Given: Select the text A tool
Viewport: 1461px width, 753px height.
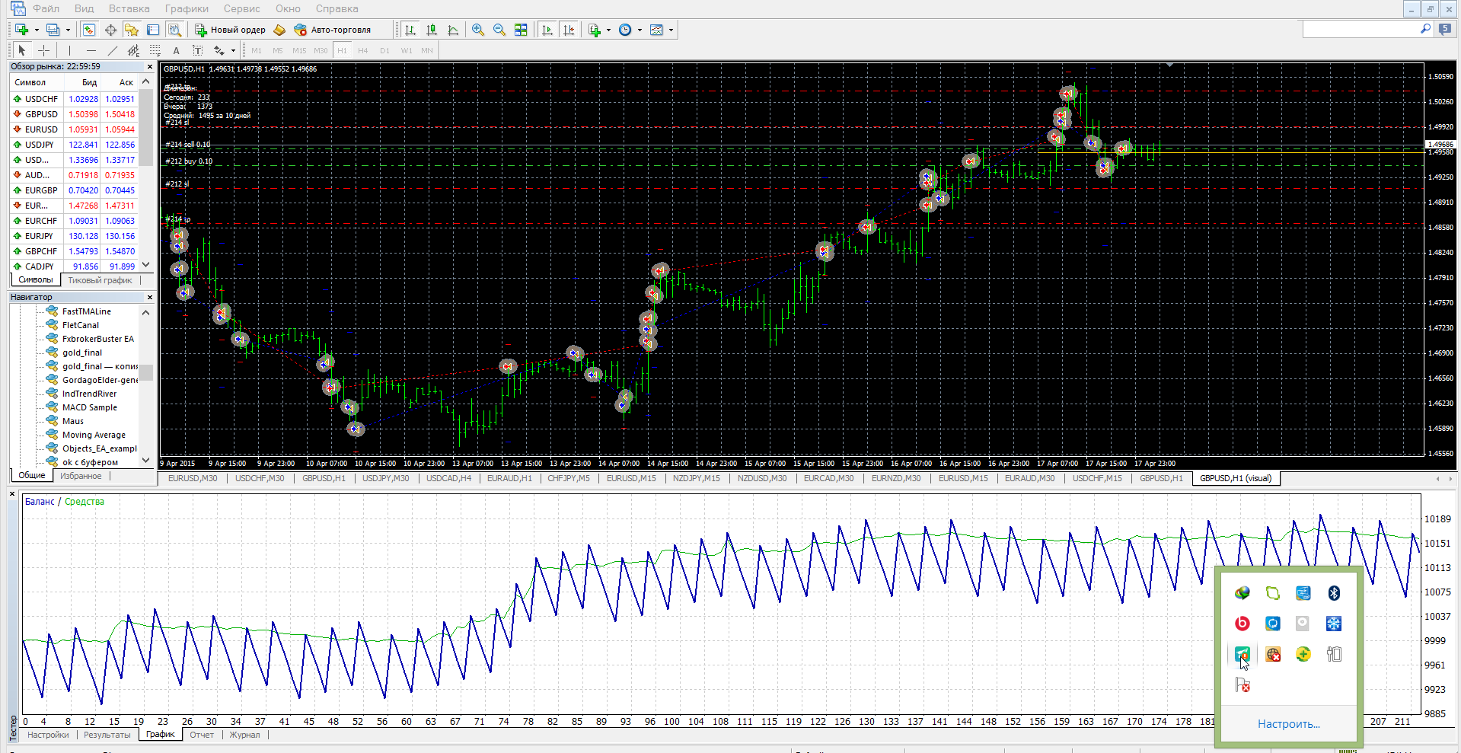Looking at the screenshot, I should [x=177, y=50].
